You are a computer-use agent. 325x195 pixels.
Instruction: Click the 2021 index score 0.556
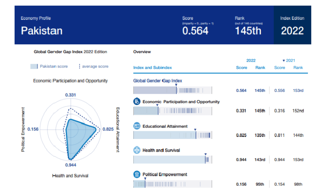point(279,91)
